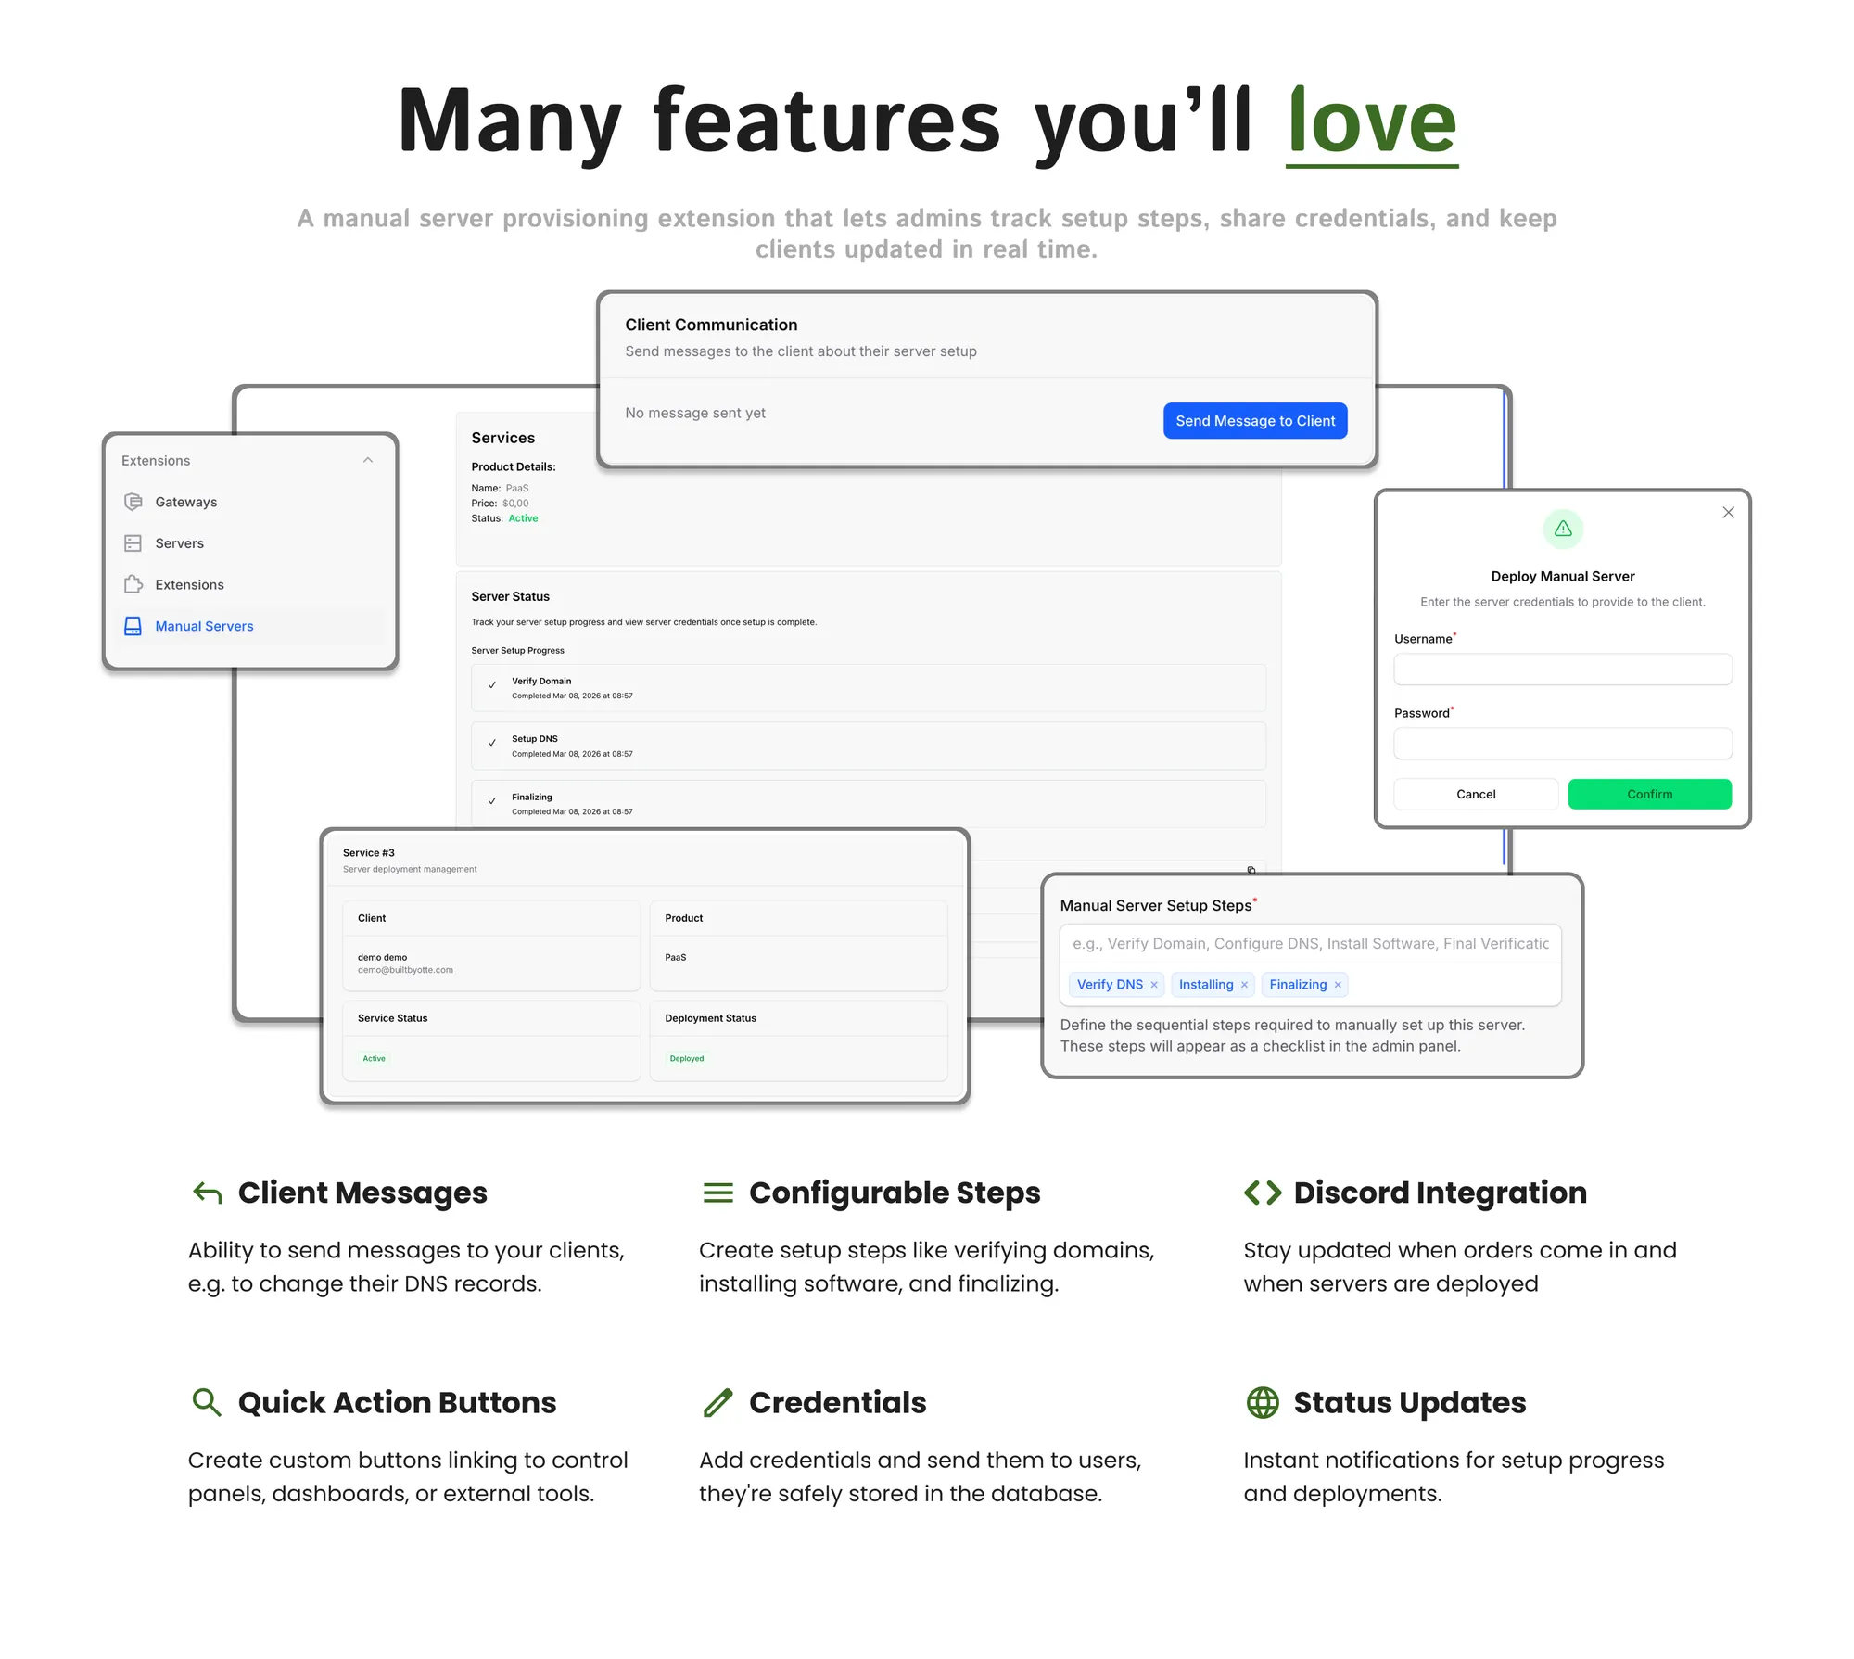
Task: Click the Manual Servers icon
Action: pos(133,626)
